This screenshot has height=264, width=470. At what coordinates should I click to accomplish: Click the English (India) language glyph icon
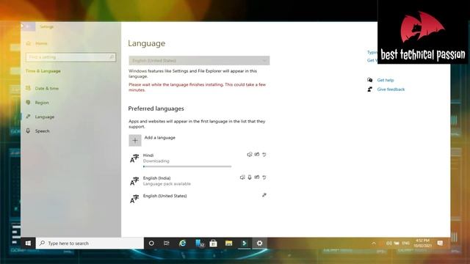[134, 181]
